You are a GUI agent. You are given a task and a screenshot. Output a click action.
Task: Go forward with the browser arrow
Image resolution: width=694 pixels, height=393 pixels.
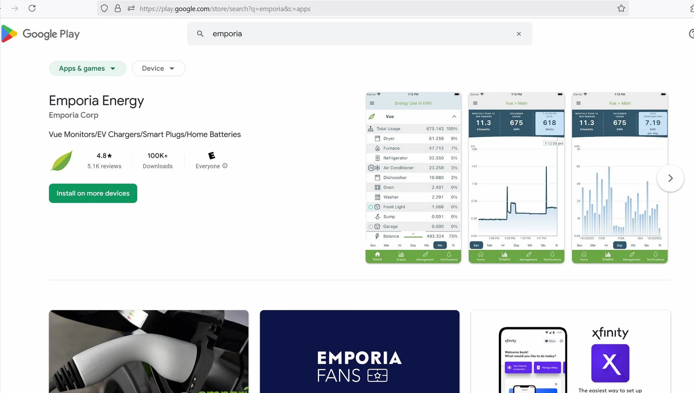point(15,8)
